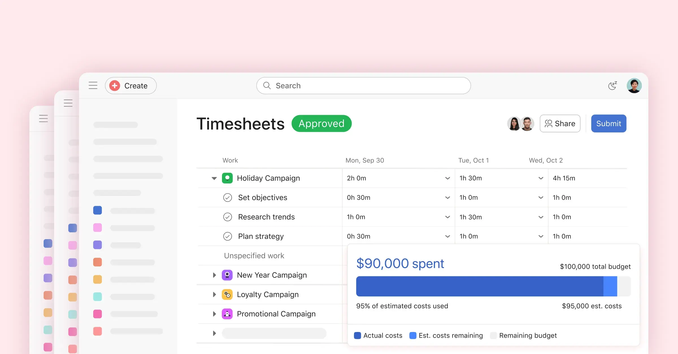Click the Mon, Sep 30 column header
The image size is (678, 354).
365,160
